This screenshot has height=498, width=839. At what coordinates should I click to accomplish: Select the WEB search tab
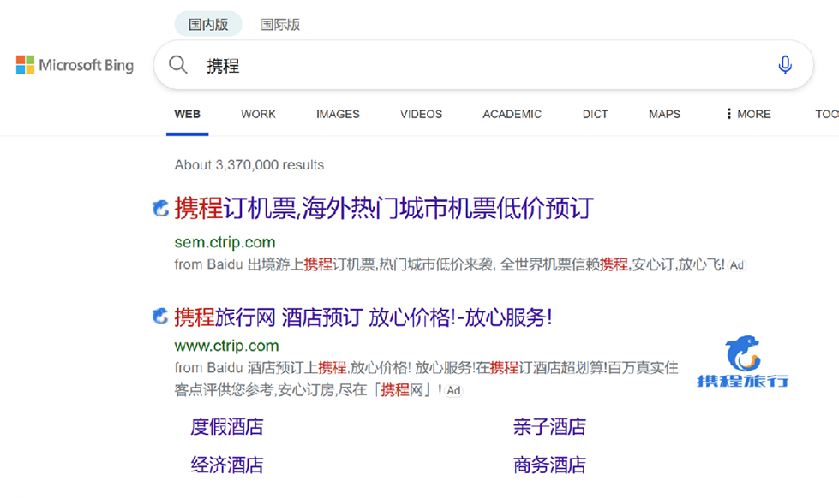[187, 114]
